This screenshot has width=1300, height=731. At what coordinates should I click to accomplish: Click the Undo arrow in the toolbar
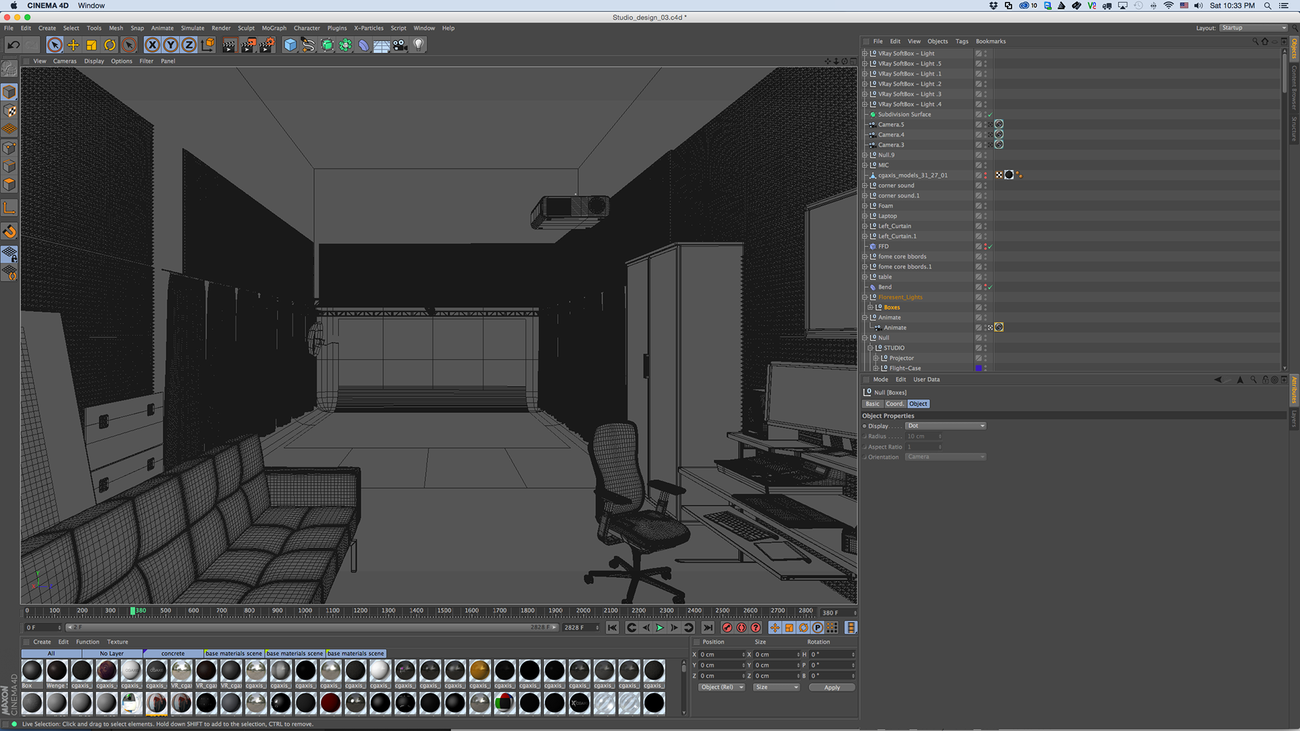click(x=14, y=45)
